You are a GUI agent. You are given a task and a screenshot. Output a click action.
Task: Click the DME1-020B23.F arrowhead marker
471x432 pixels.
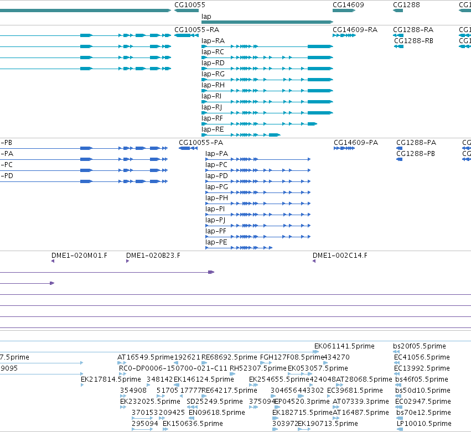(x=128, y=261)
